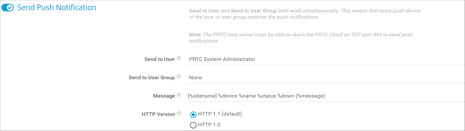This screenshot has height=131, width=465.
Task: Show info icon help for Send to User
Action: point(179,59)
